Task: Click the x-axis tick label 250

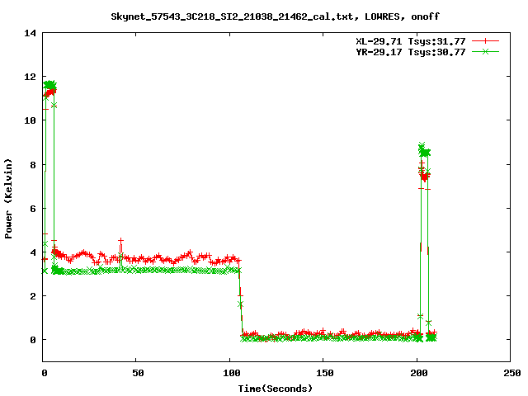Action: (512, 373)
